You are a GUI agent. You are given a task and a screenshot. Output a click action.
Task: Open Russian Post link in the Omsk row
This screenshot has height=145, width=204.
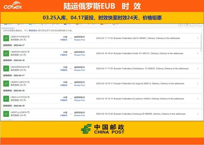80,55
